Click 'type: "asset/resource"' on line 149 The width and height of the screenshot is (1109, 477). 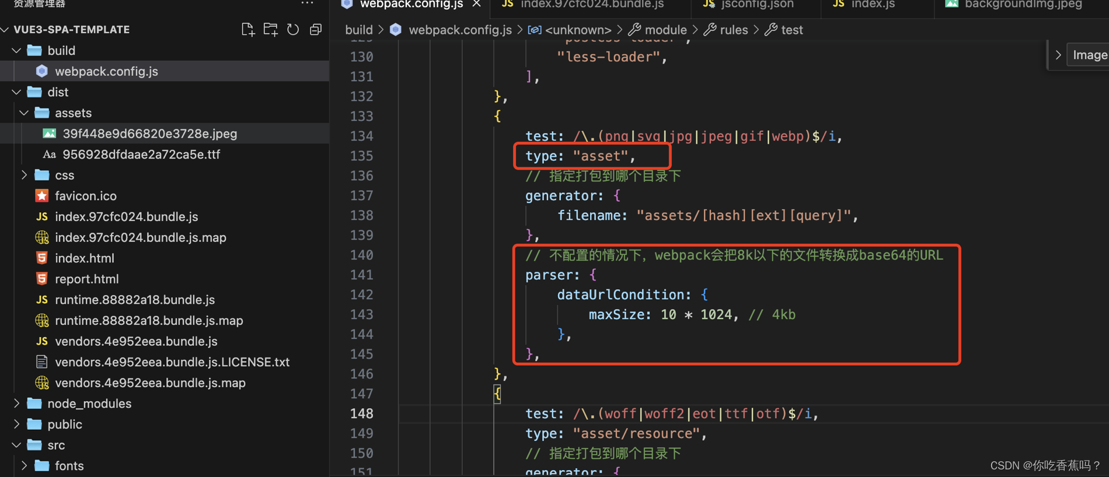612,433
